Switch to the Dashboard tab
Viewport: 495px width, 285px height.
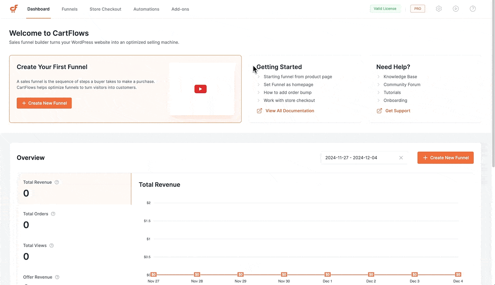38,9
